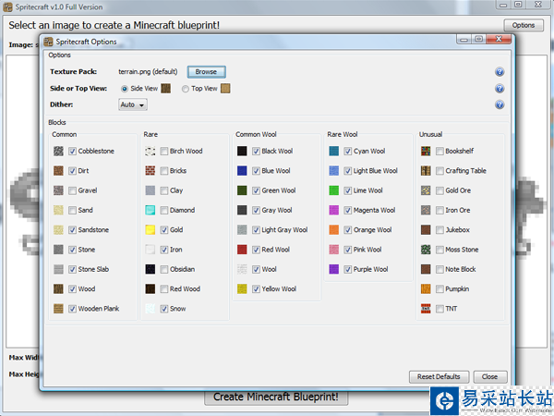554x416 pixels.
Task: Uncheck the Snow block checkbox
Action: [164, 309]
